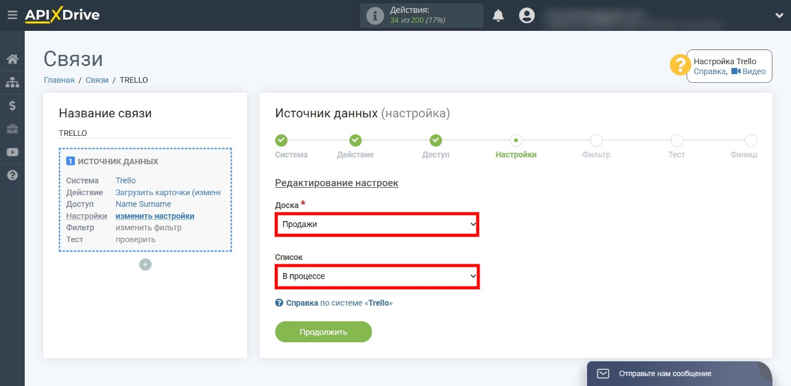Add a new block with plus icon
This screenshot has width=791, height=386.
pyautogui.click(x=145, y=264)
